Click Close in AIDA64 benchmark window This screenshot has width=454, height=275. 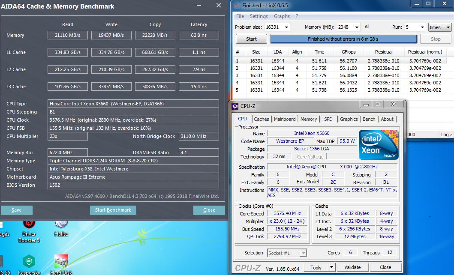(x=209, y=210)
